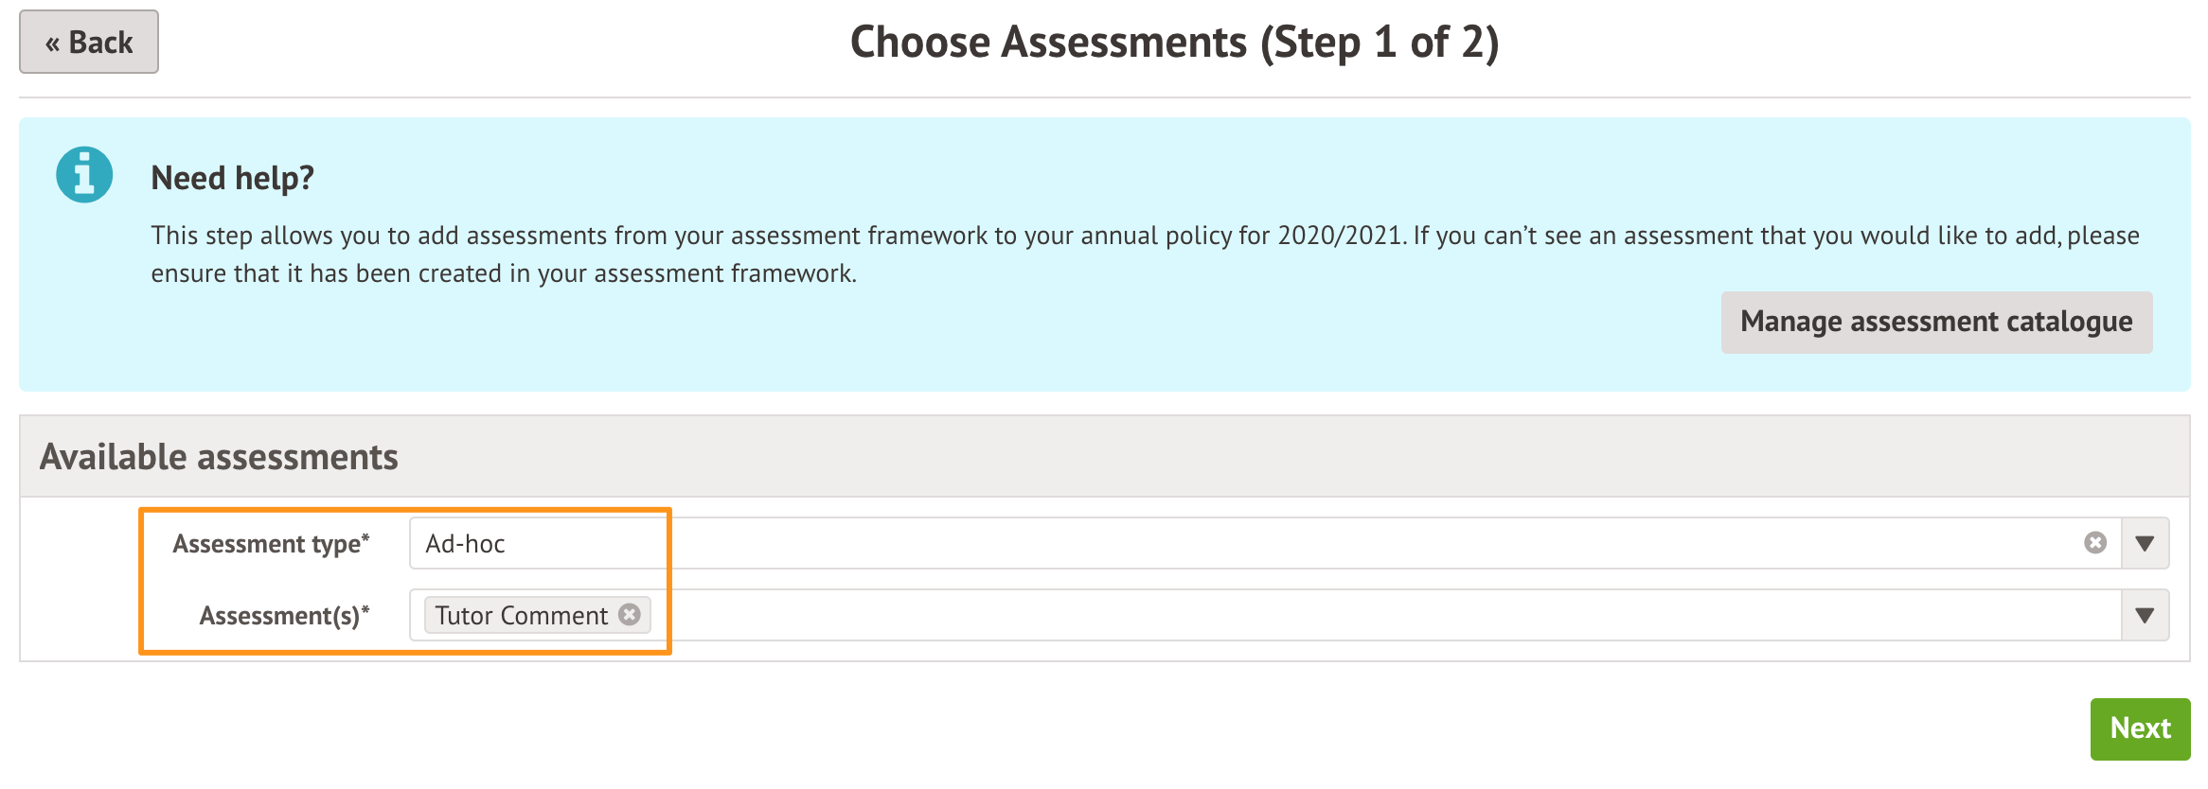Clear the Ad-hoc assessment type selection
Viewport: 2208px width, 789px height.
pos(2094,543)
